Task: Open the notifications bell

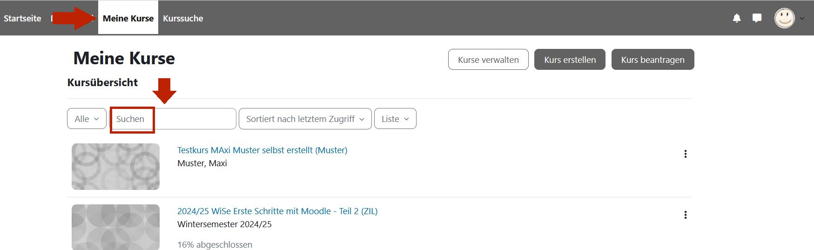Action: pos(736,18)
